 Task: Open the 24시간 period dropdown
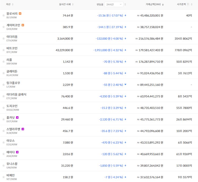pos(114,5)
